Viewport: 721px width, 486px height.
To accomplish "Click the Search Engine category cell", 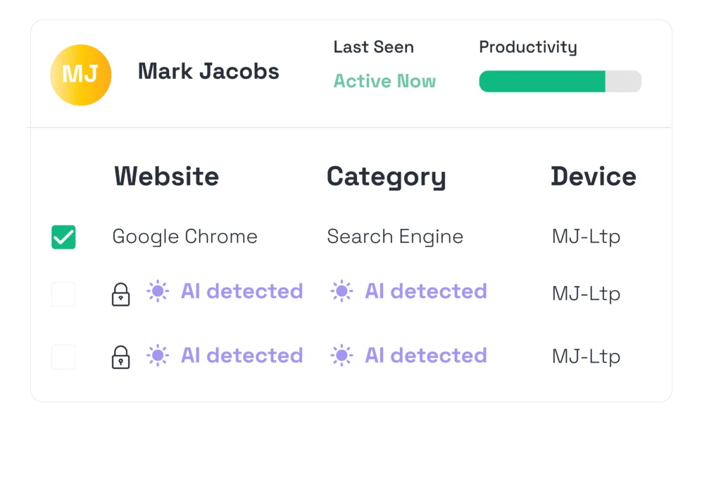I will pos(395,237).
